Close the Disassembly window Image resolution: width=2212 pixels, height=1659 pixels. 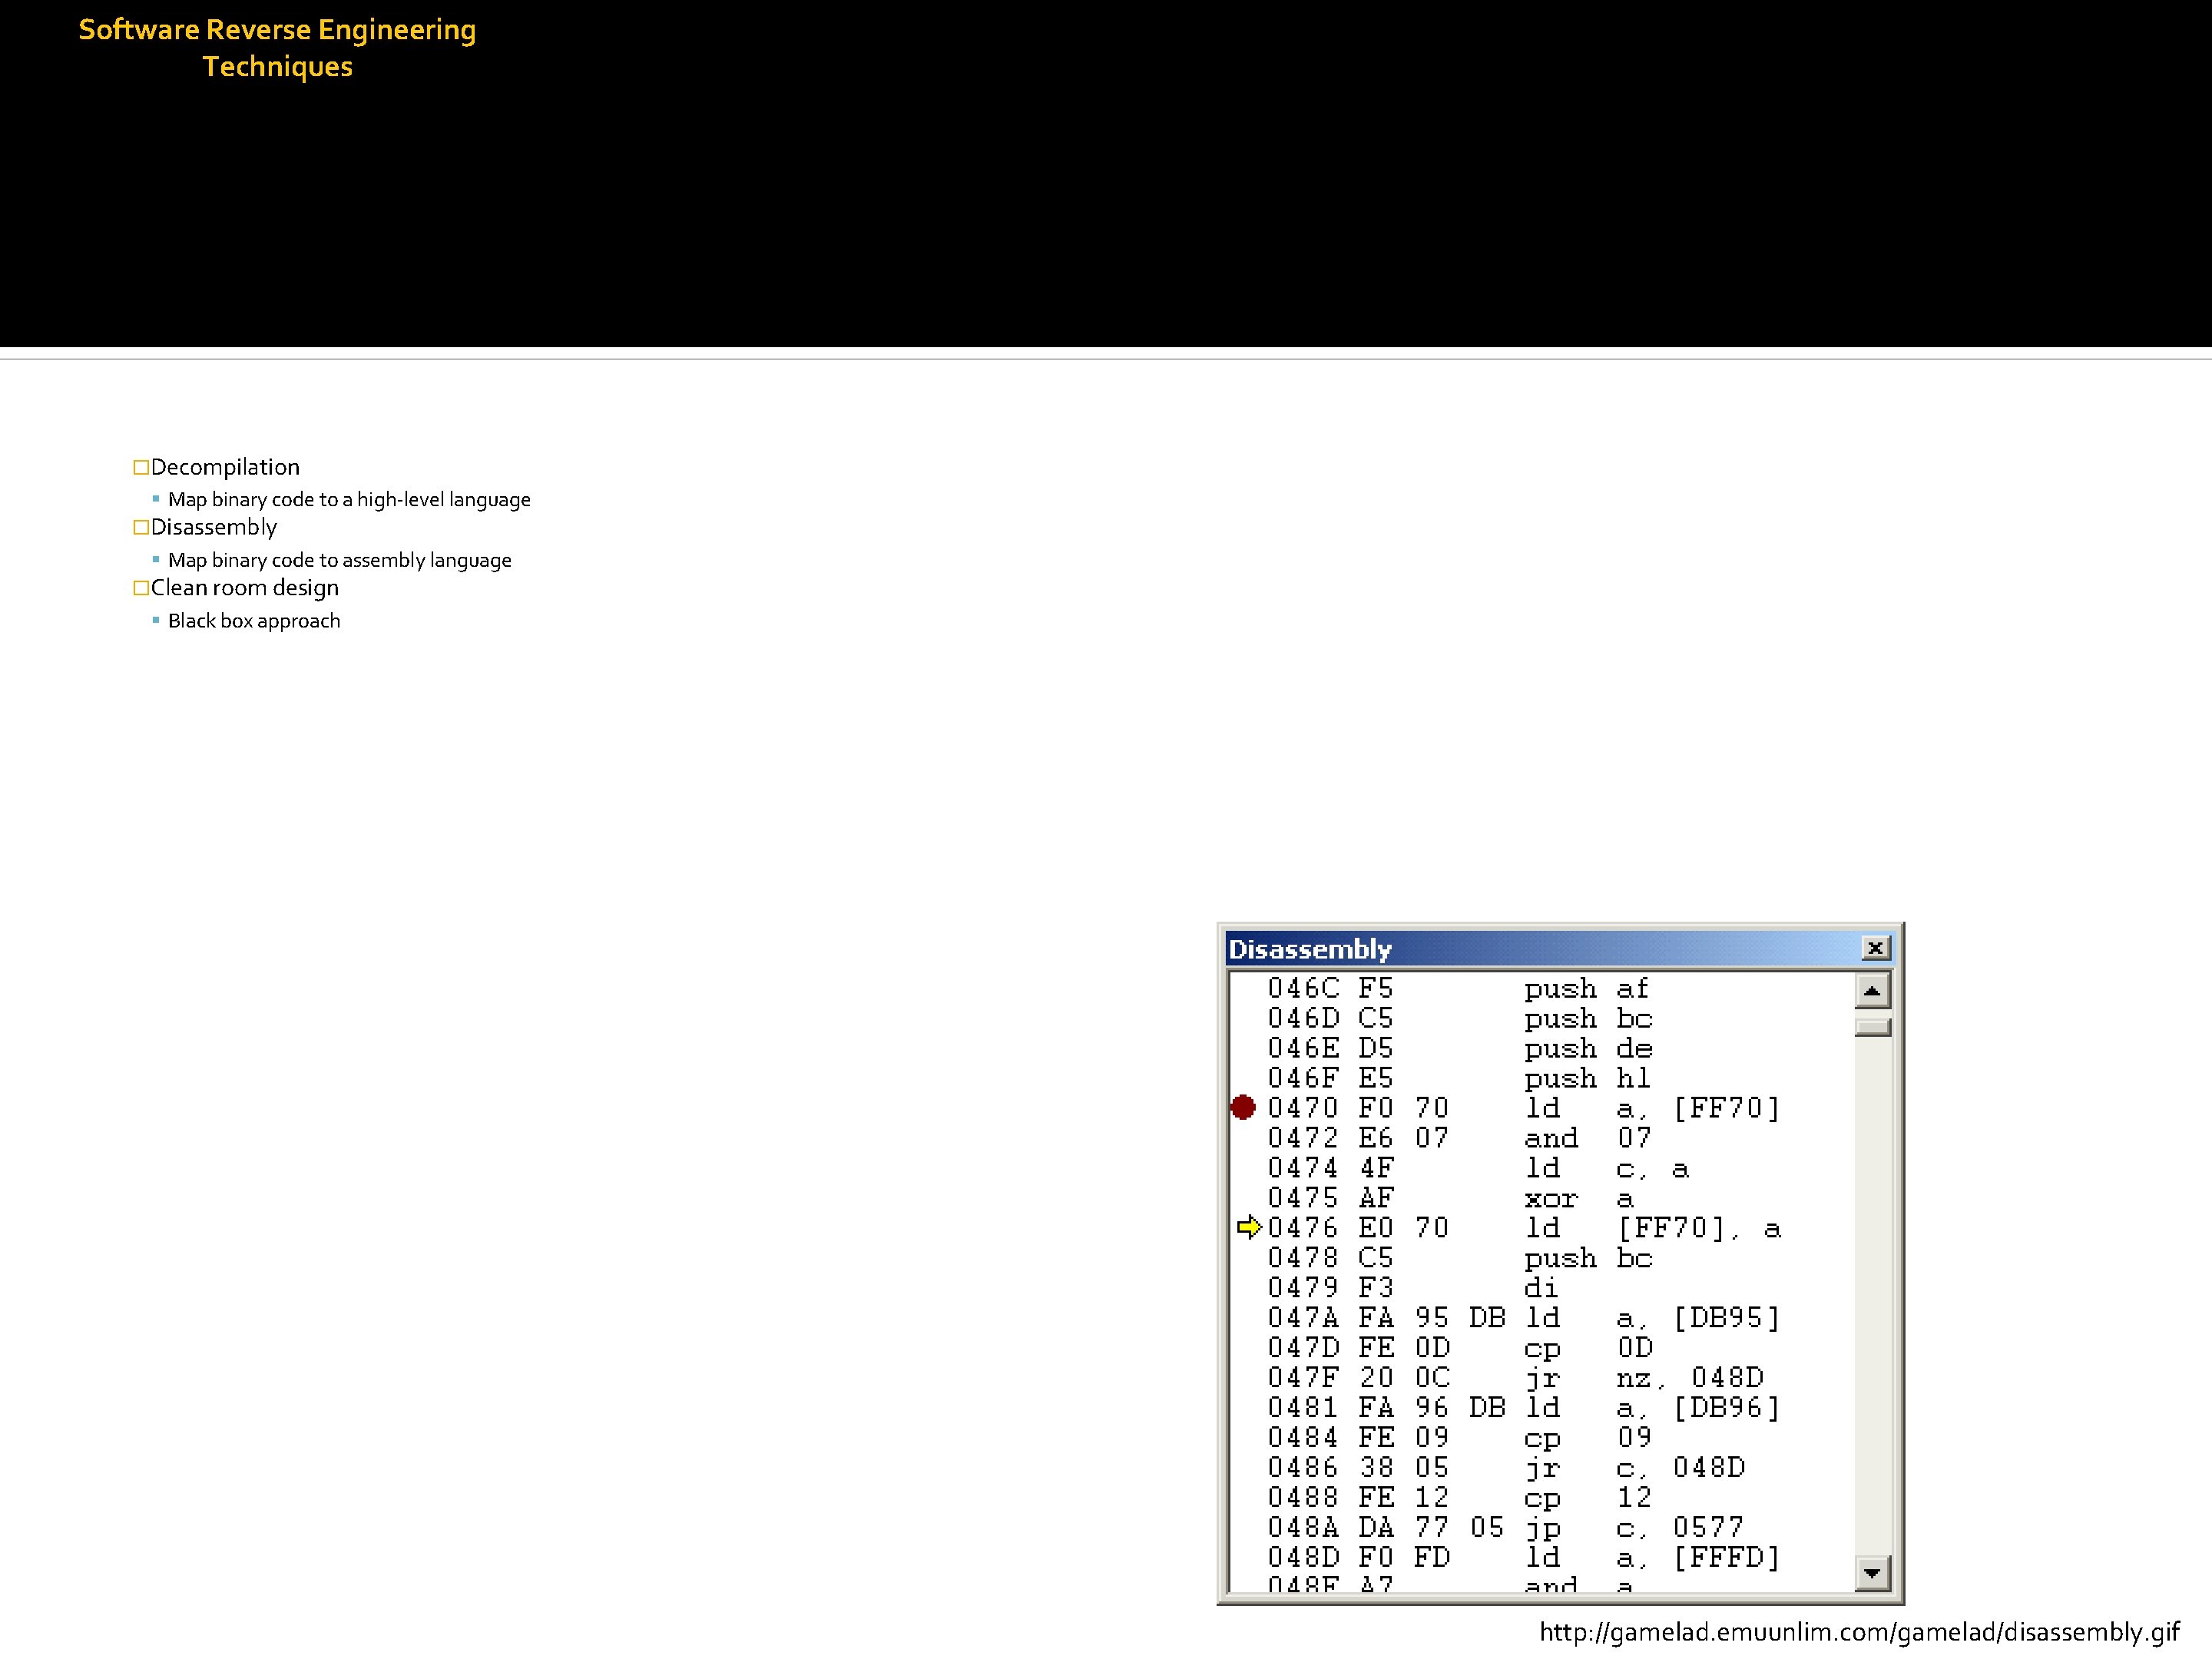(x=1875, y=948)
